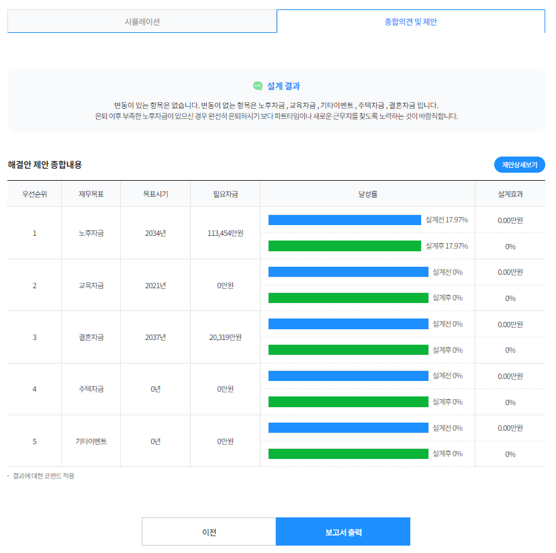
Task: Select the 결혼자금 goal cell
Action: tap(91, 337)
